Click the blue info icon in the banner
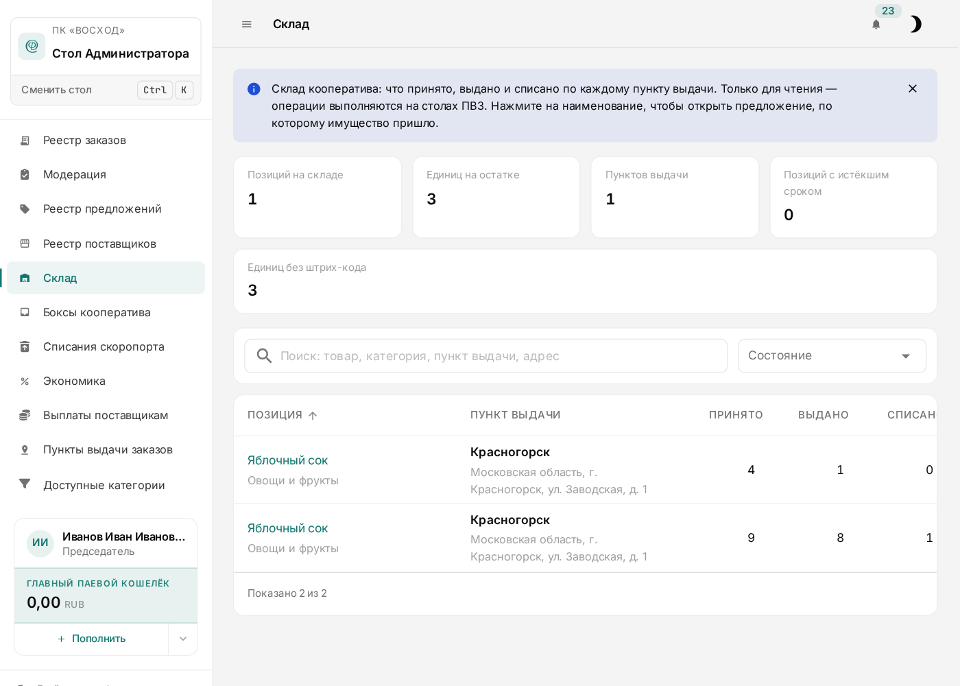Image resolution: width=960 pixels, height=686 pixels. [254, 88]
